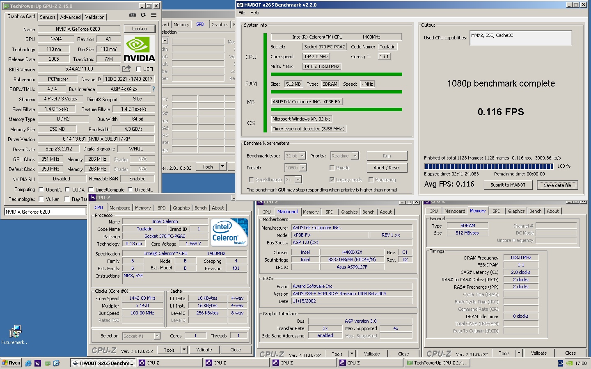This screenshot has height=369, width=591.
Task: Open the Preset 1080p dropdown
Action: pyautogui.click(x=302, y=168)
